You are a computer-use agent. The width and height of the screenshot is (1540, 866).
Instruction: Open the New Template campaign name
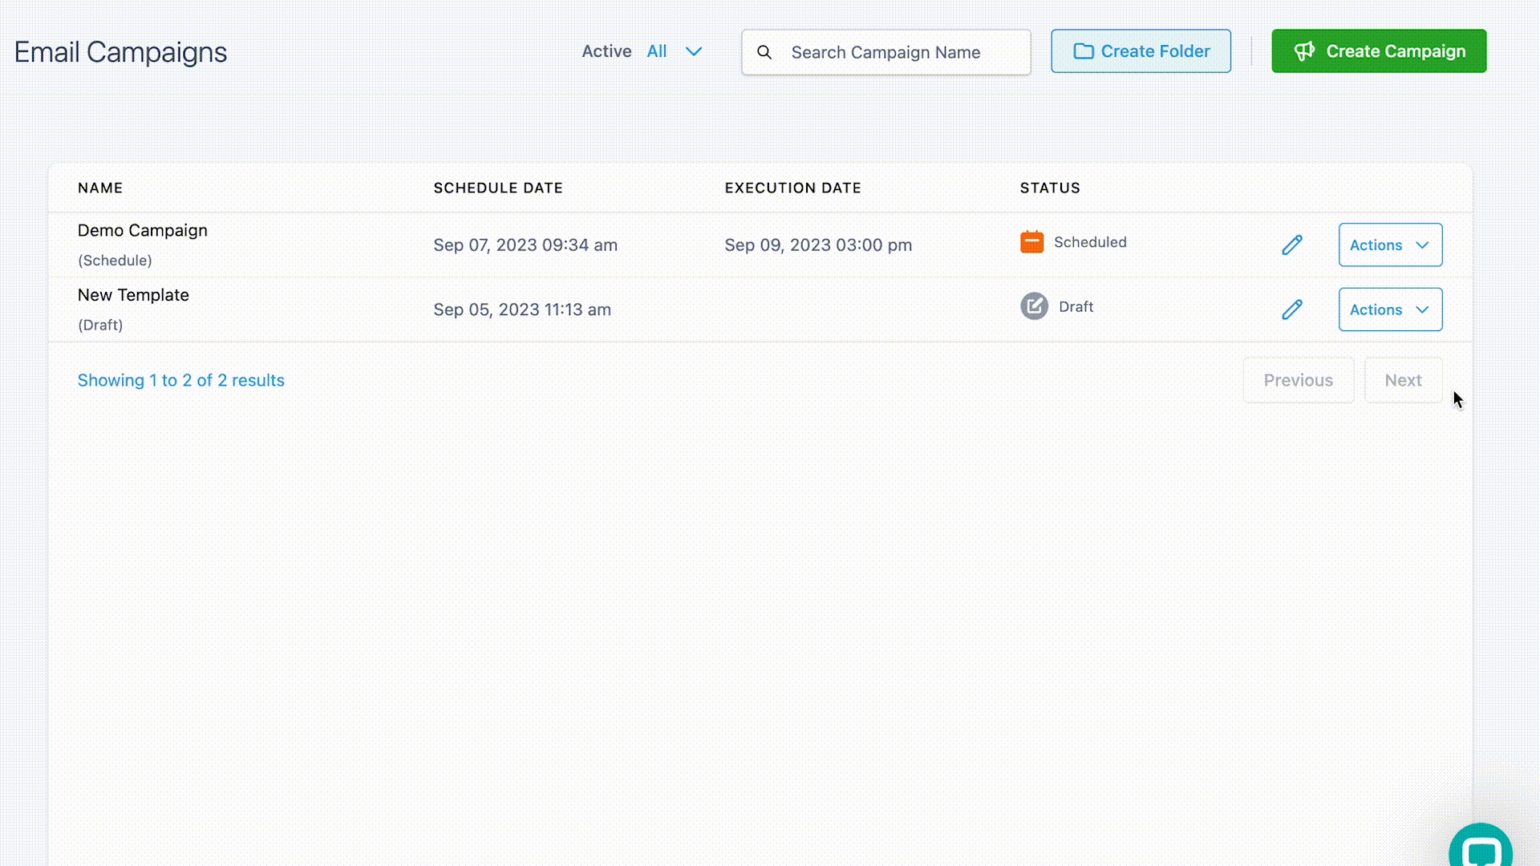point(133,295)
